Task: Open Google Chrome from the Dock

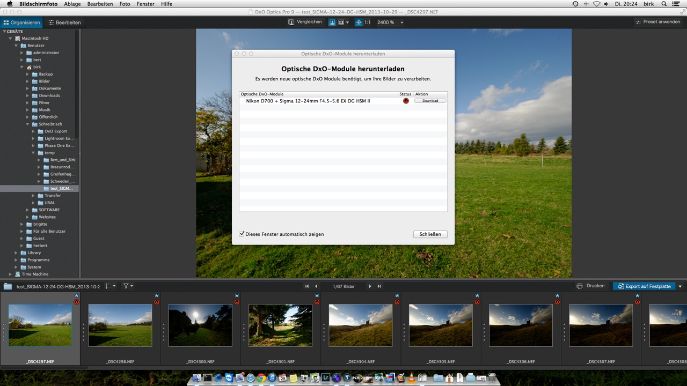Action: pos(261,378)
